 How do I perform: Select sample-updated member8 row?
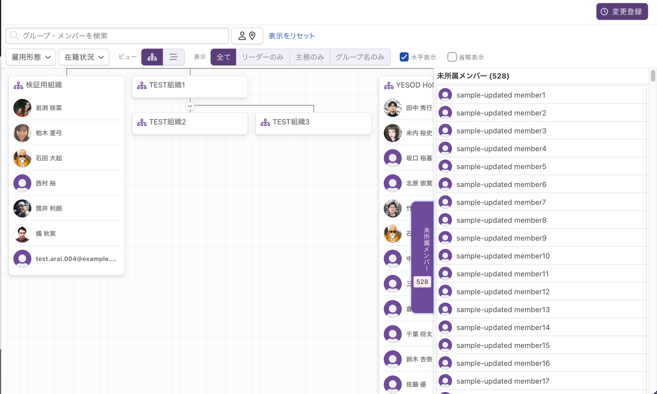coord(541,220)
